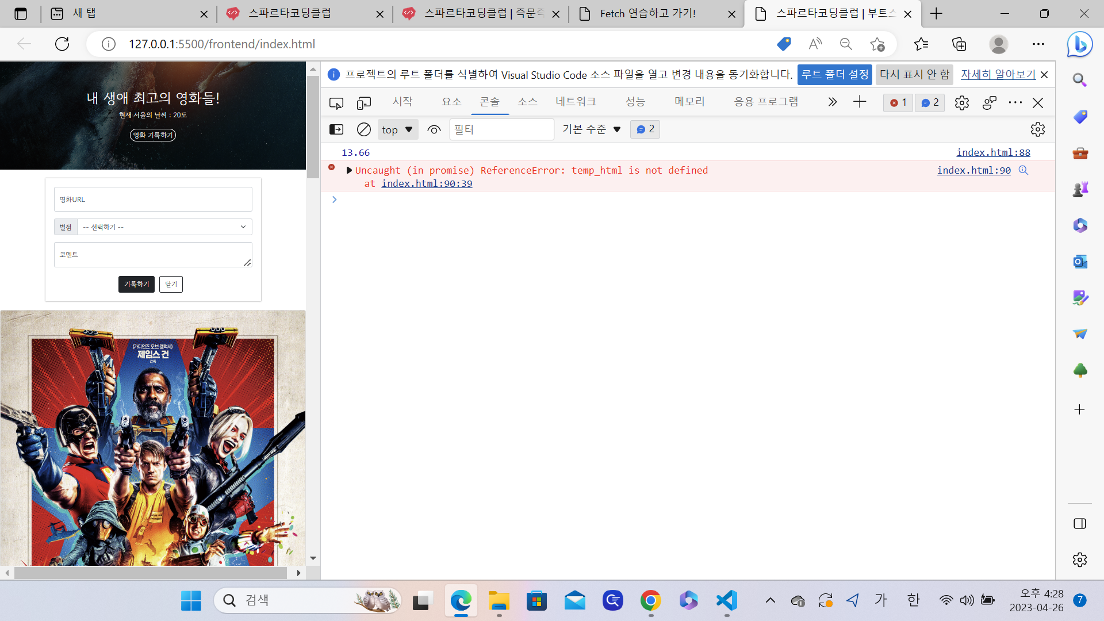Image resolution: width=1104 pixels, height=621 pixels.
Task: Focus the 코멘트 textarea
Action: (153, 255)
